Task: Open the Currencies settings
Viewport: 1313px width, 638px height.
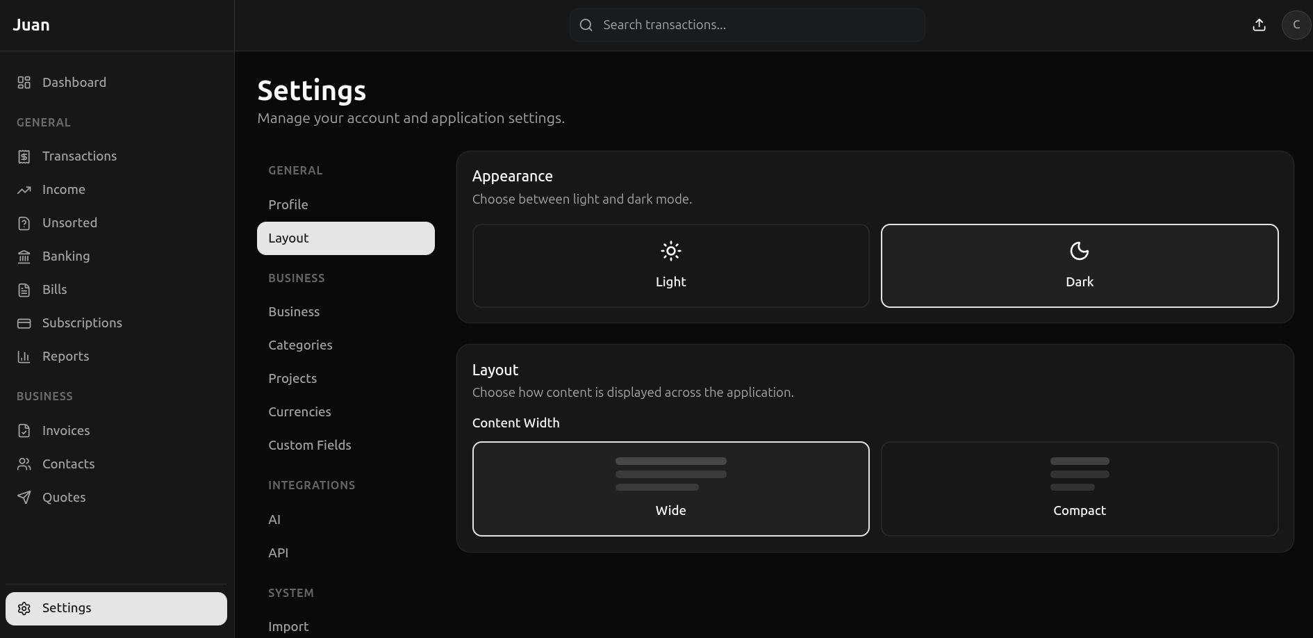Action: tap(299, 411)
